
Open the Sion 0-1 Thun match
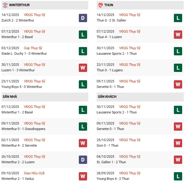108,145
